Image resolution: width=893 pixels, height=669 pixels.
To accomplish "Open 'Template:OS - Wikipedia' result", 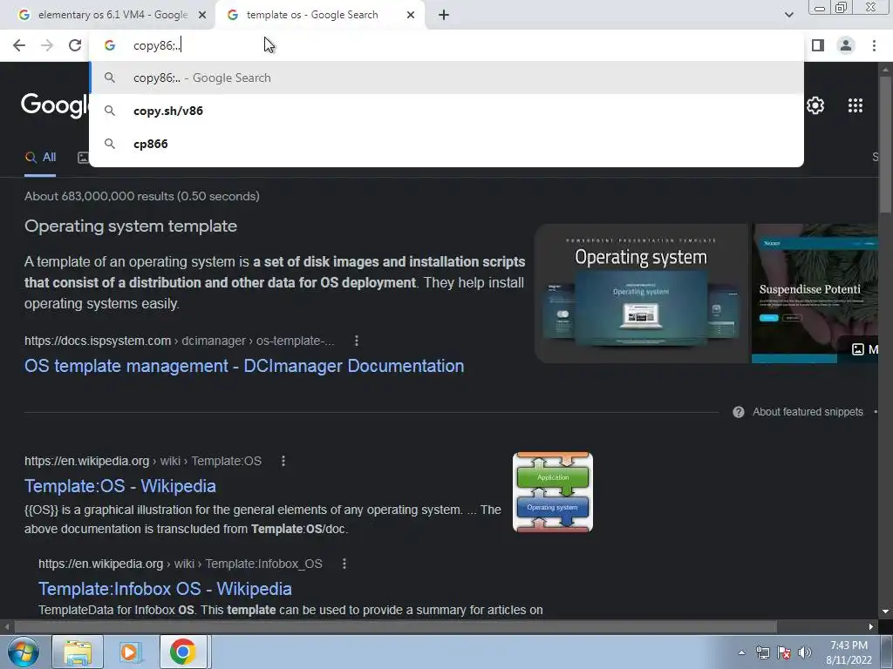I will 120,486.
